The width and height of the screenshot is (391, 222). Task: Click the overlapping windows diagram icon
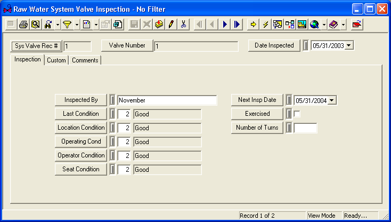pos(278,25)
